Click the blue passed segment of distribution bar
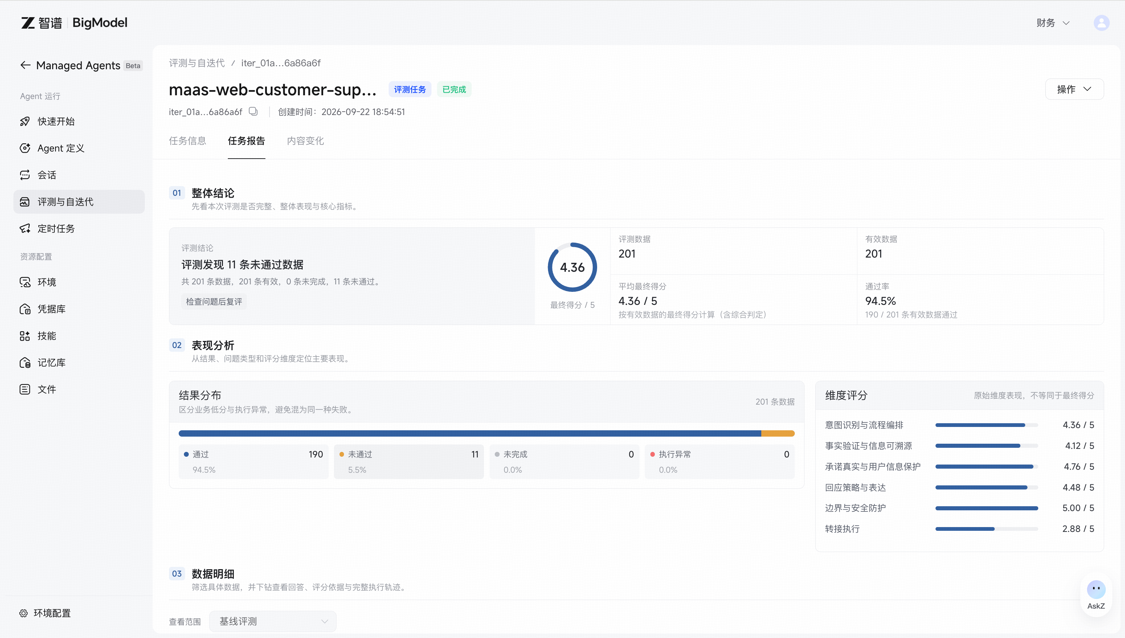The width and height of the screenshot is (1125, 638). 470,433
